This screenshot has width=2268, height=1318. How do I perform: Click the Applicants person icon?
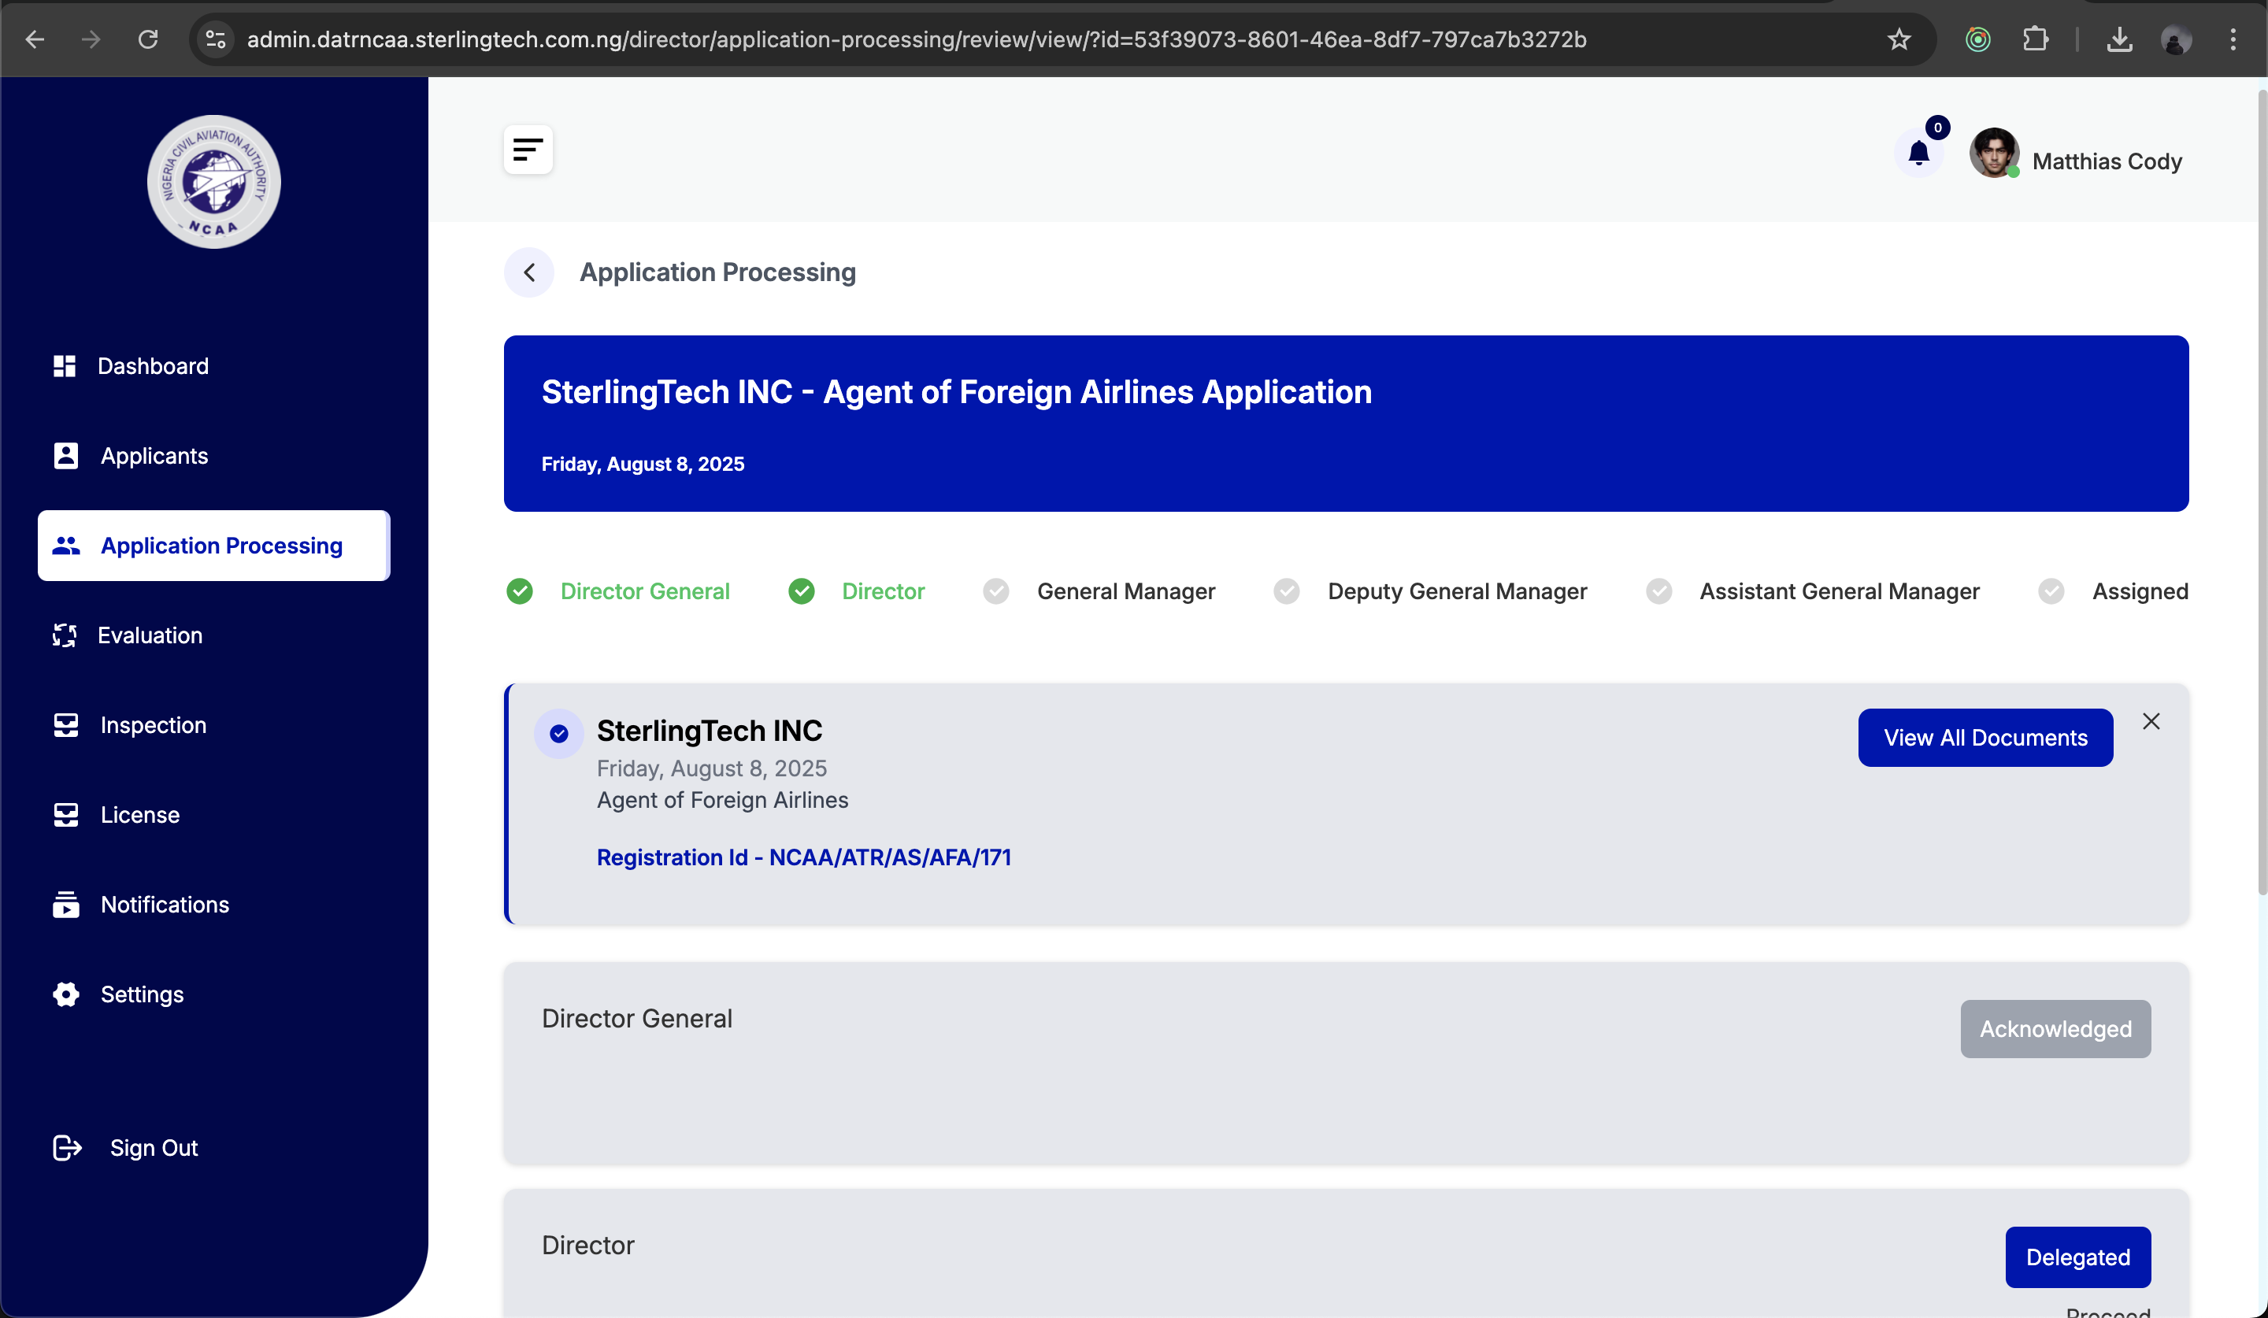click(x=65, y=456)
